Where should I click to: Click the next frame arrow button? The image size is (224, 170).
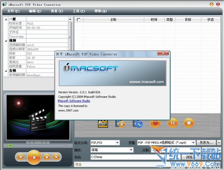[56, 157]
